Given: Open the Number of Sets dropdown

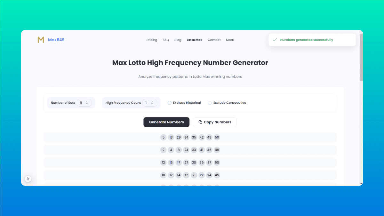Looking at the screenshot, I should point(84,103).
